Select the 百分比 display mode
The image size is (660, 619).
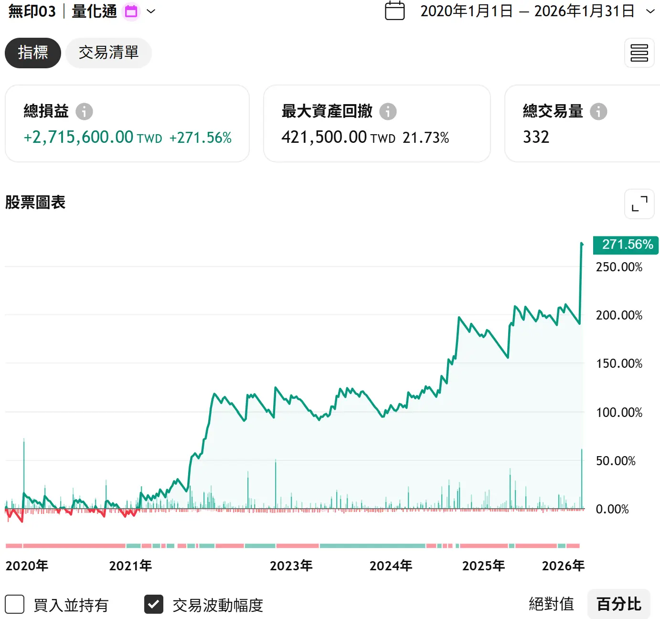pos(618,604)
